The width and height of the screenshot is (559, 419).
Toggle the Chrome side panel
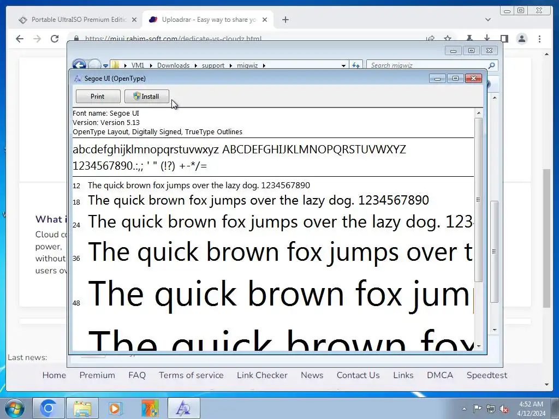click(504, 38)
